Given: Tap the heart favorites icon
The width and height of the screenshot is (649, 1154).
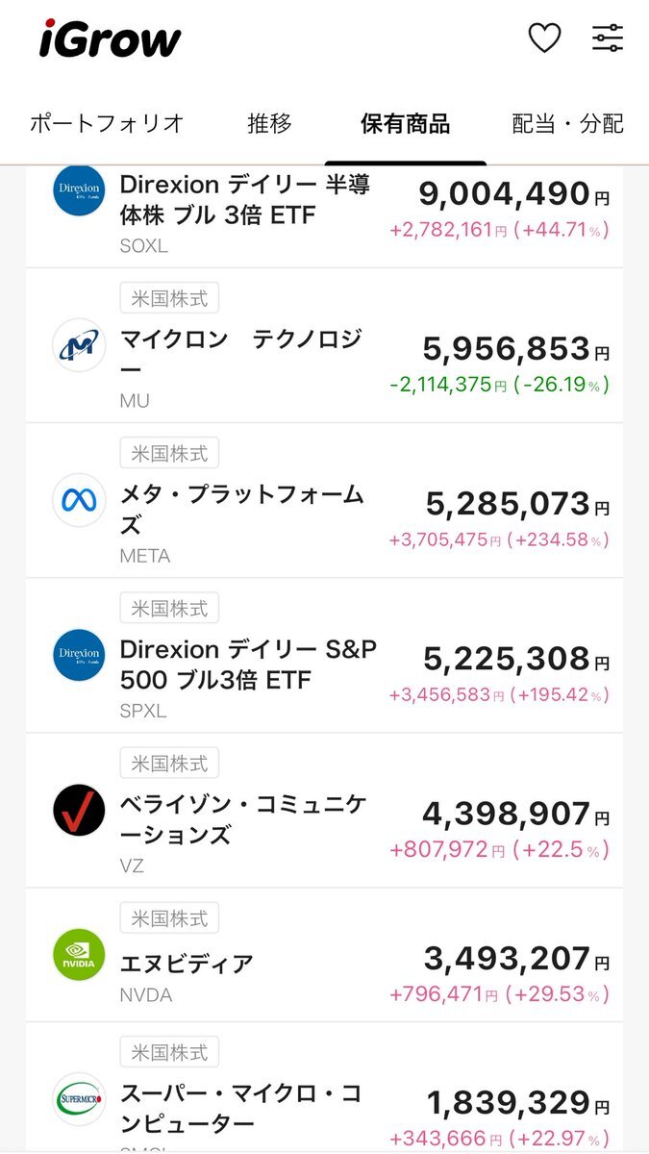Looking at the screenshot, I should [x=545, y=38].
